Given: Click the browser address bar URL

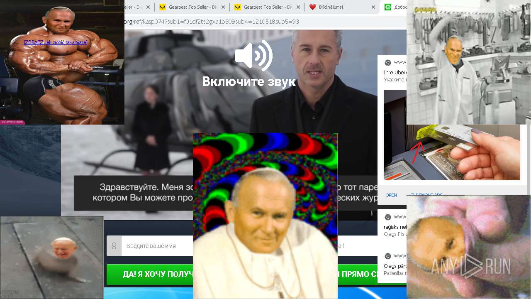Looking at the screenshot, I should [x=212, y=22].
